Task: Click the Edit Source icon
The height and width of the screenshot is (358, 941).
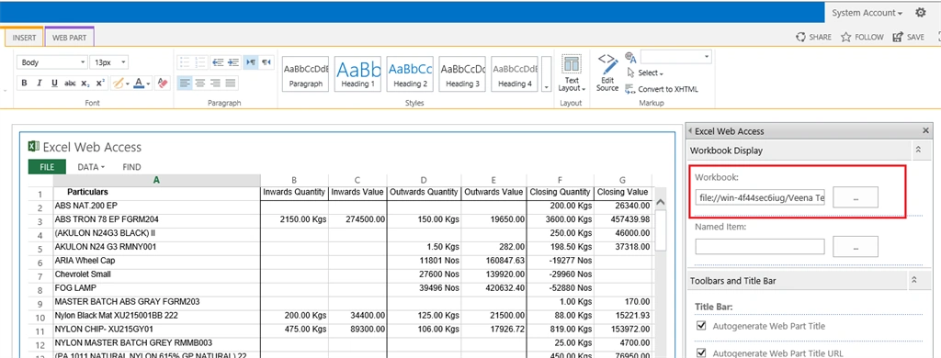Action: pyautogui.click(x=607, y=73)
